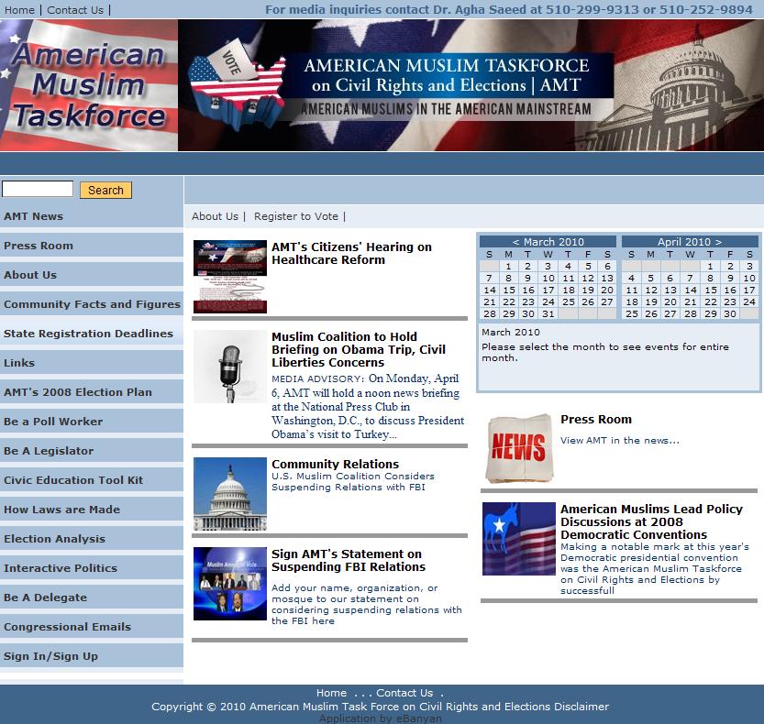Focus the search text field

(x=38, y=189)
